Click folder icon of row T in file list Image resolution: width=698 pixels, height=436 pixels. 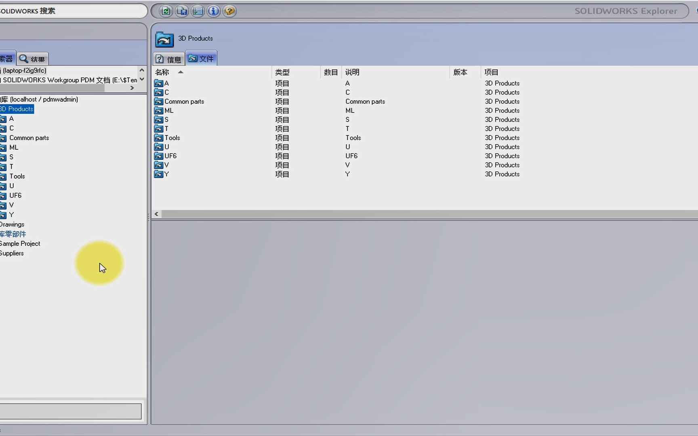[x=159, y=129]
